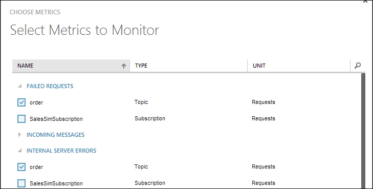Click Topic type in Internal Server Errors order row
Viewport: 373px width, 189px height.
[x=141, y=166]
